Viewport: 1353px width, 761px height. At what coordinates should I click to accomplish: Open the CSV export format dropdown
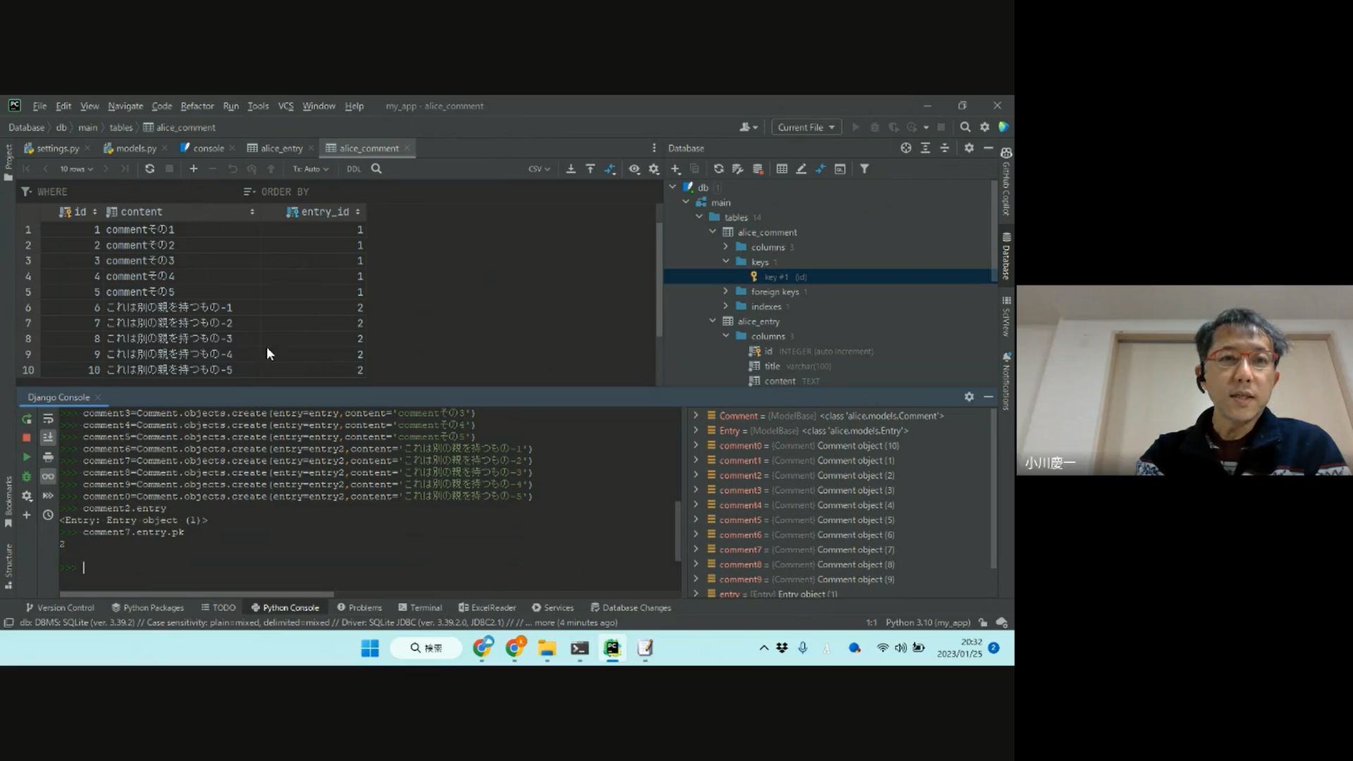click(539, 169)
